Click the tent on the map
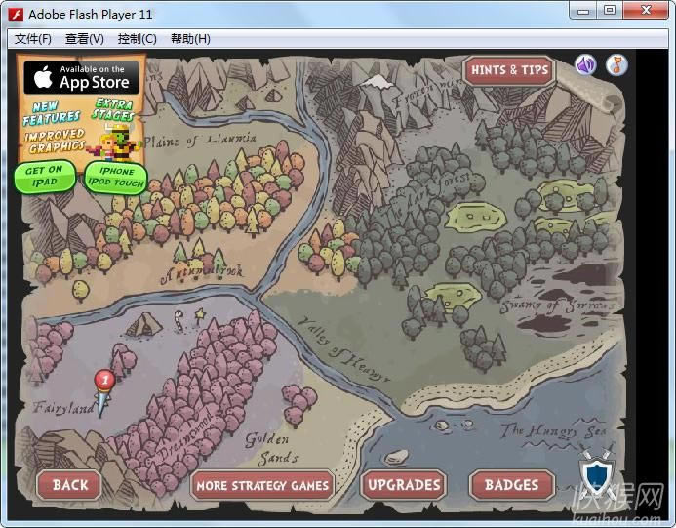 click(144, 323)
